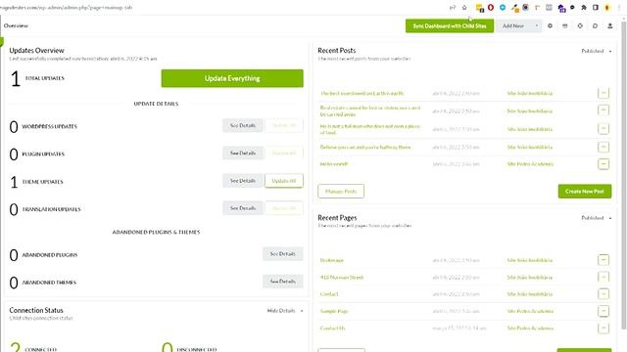Open post Believe you can and you're halfway
This screenshot has height=352, width=627.
tap(365, 147)
